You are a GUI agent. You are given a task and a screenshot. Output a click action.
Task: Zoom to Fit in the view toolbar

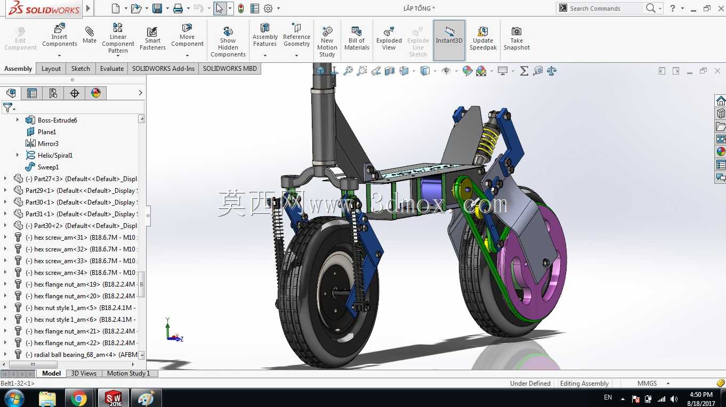point(348,71)
